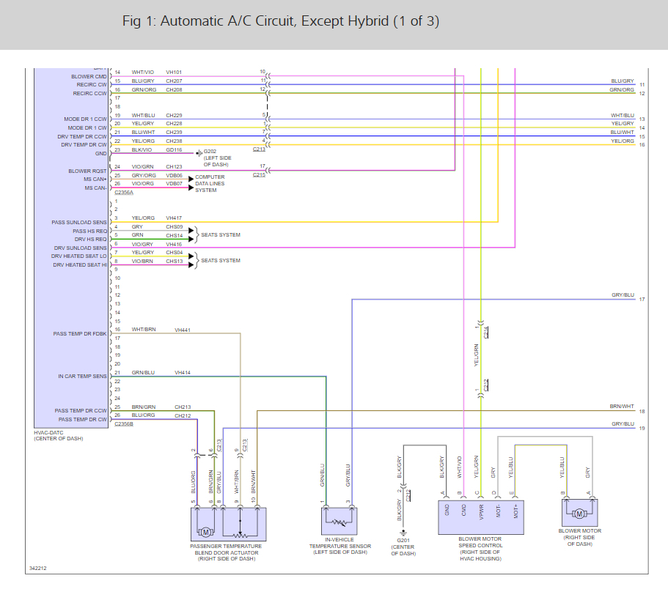The image size is (668, 592).
Task: Click the 'BLOWER RQST' pin label
Action: click(x=87, y=171)
